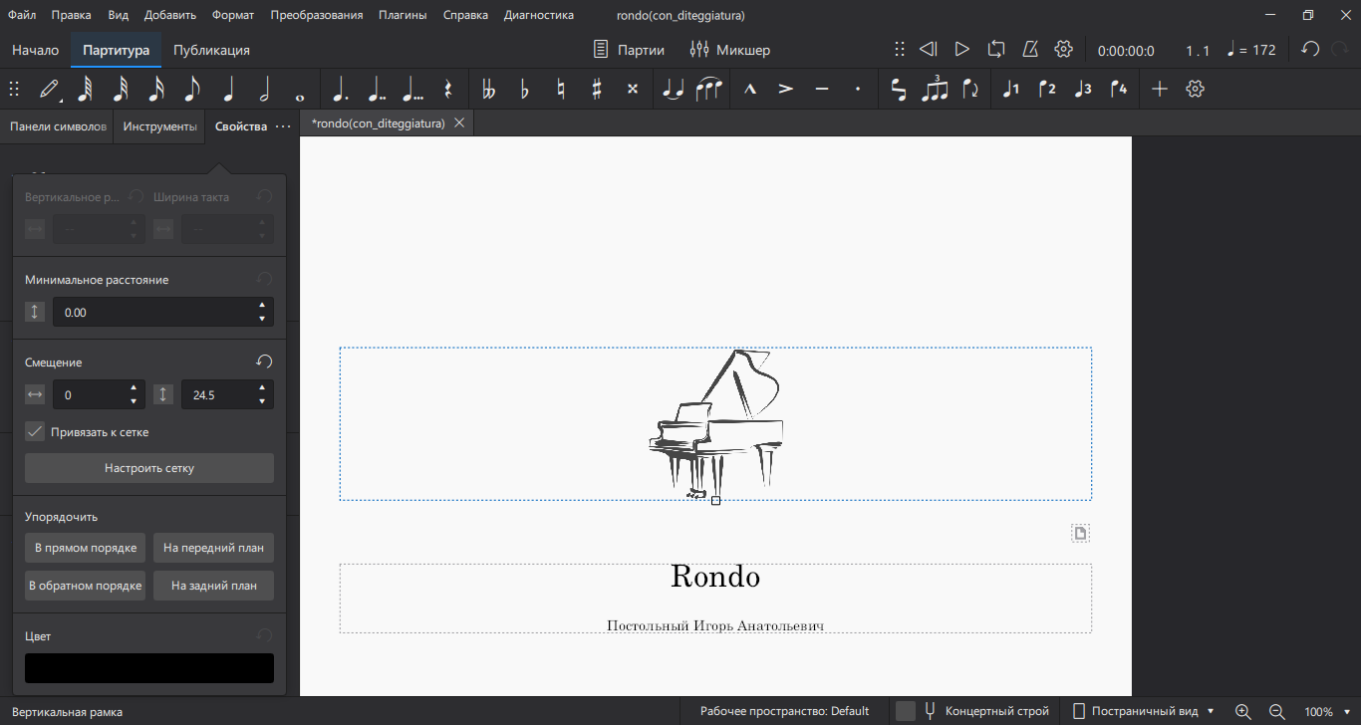Image resolution: width=1361 pixels, height=725 pixels.
Task: Select quarter note duration
Action: pyautogui.click(x=228, y=89)
